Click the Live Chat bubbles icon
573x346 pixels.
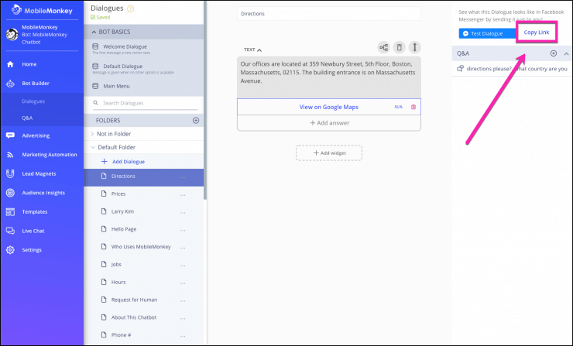[10, 231]
